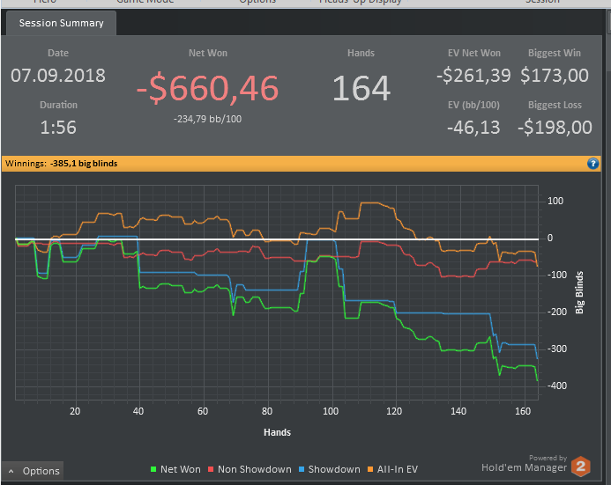The image size is (611, 485).
Task: Click the date value 07.09.2018
Action: [x=58, y=76]
